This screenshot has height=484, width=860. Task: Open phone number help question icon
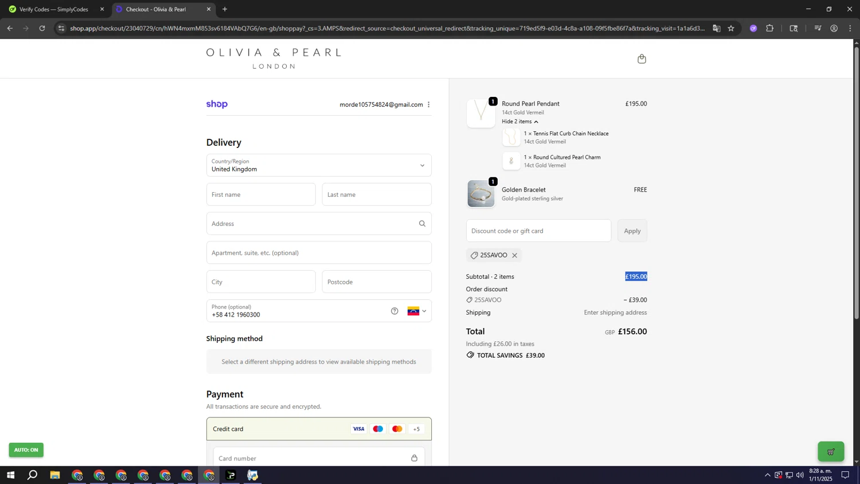point(394,311)
